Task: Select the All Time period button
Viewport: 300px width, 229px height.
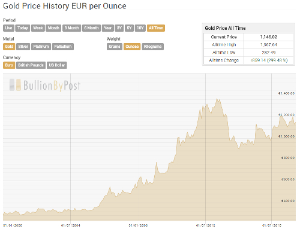Action: click(156, 28)
